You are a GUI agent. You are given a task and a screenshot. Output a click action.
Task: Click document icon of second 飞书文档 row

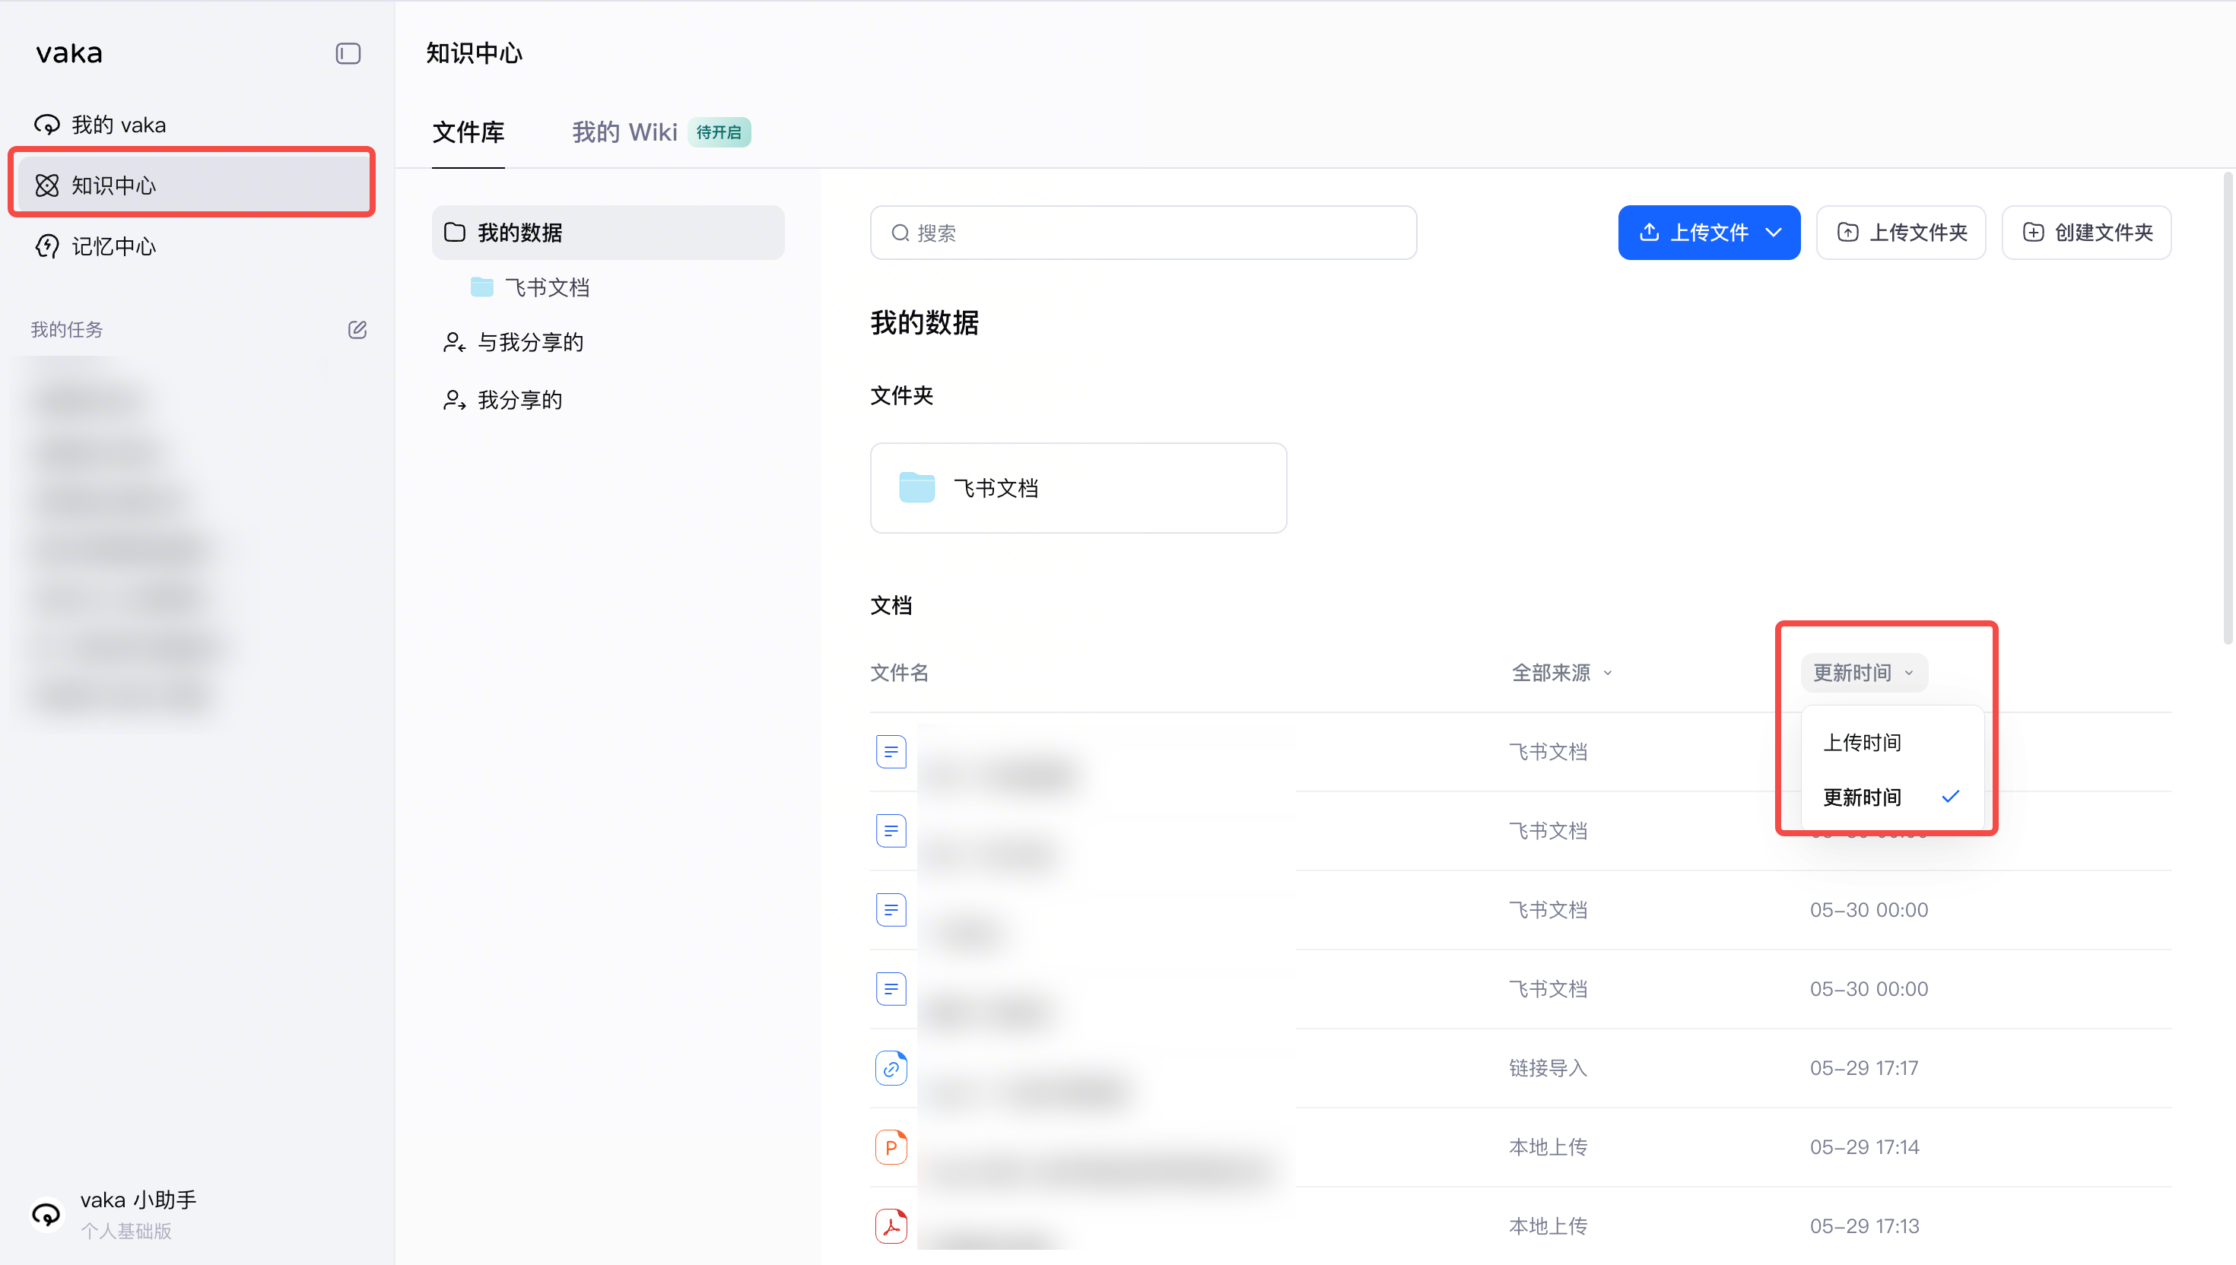click(891, 831)
